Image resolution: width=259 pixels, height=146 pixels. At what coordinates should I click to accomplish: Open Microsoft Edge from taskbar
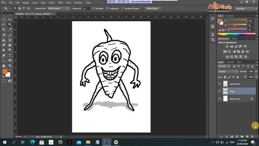click(32, 142)
